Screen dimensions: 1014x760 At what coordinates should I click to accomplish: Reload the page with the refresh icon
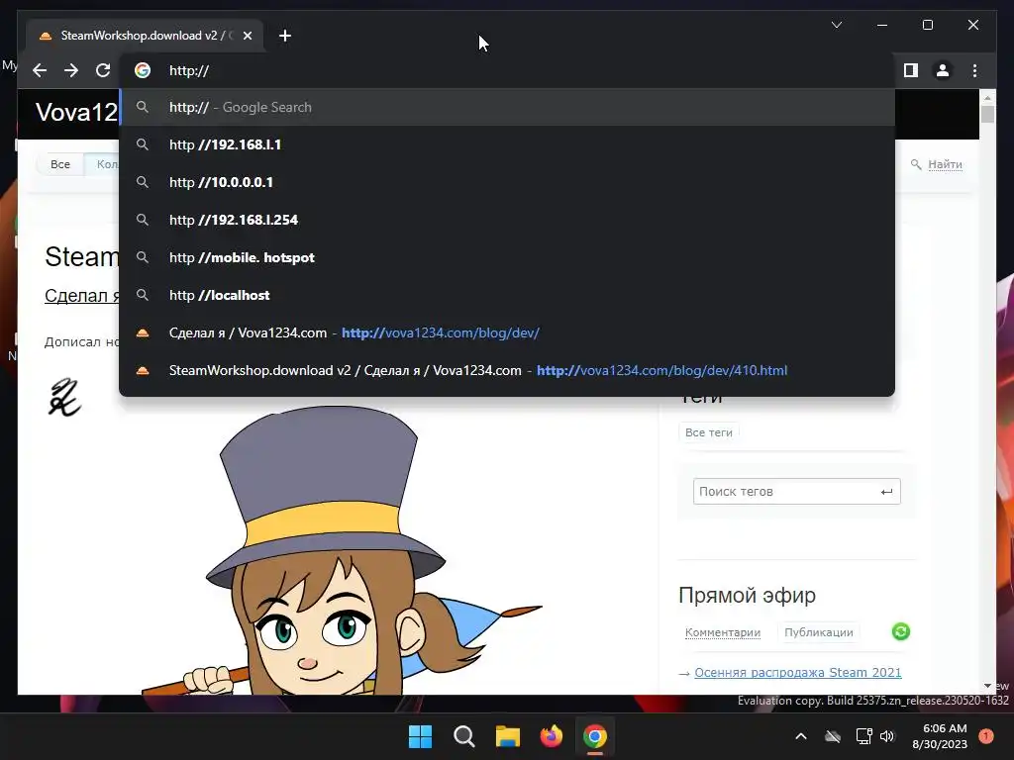103,70
